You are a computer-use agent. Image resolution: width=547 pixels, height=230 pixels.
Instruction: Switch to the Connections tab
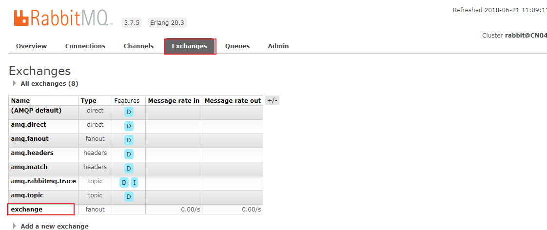click(85, 46)
